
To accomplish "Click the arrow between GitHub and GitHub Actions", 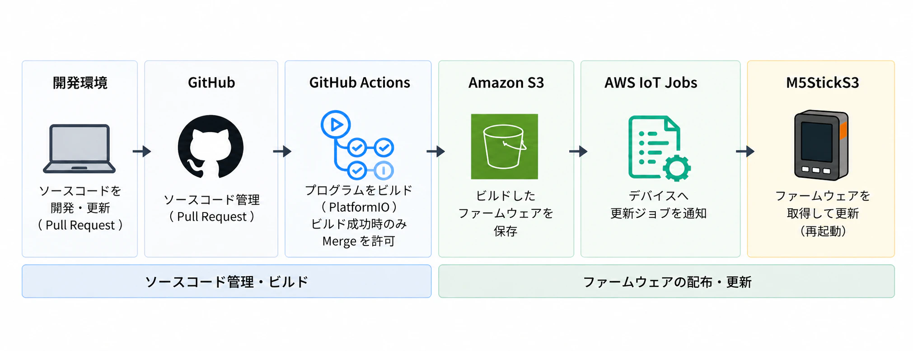I will point(282,151).
